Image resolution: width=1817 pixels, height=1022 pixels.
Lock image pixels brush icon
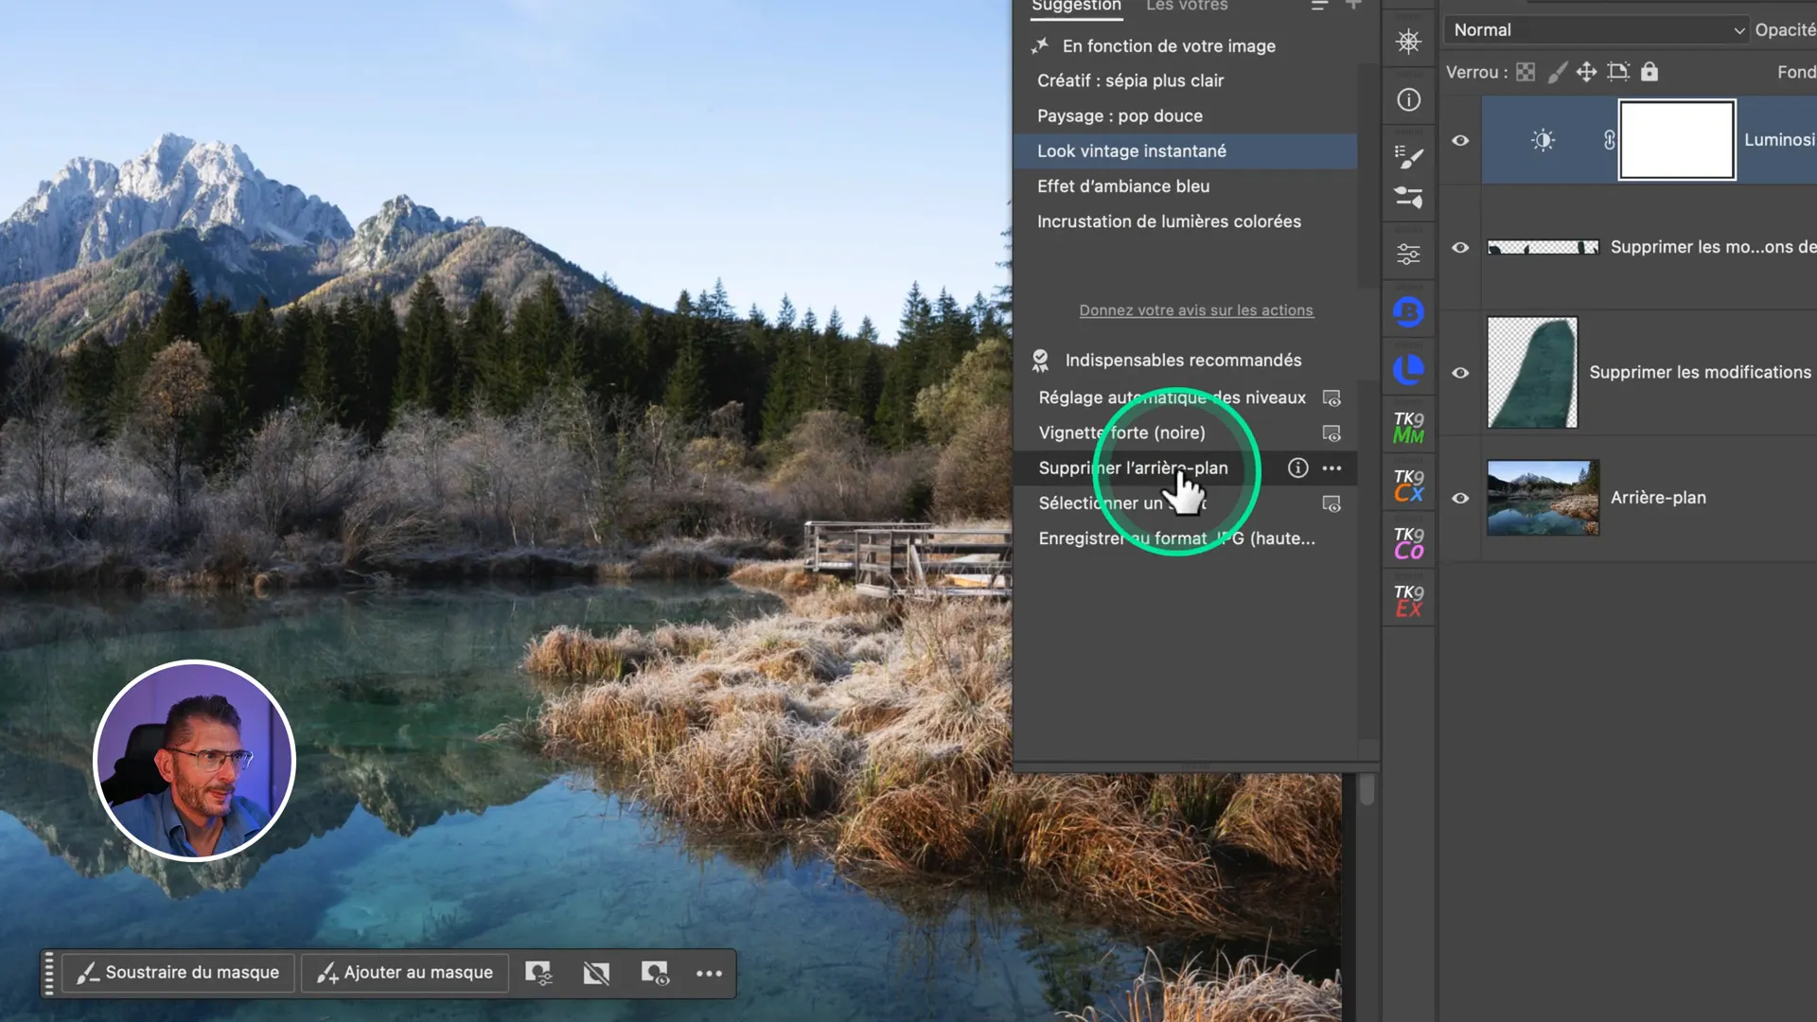[x=1557, y=72]
